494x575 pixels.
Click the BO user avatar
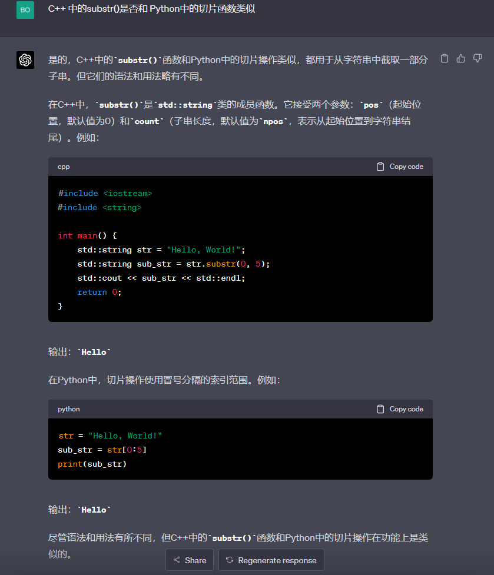25,10
